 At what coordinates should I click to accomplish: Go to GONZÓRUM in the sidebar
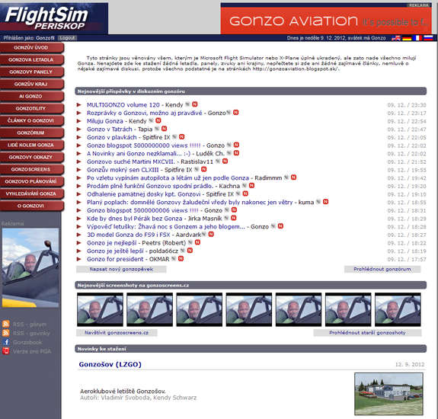pyautogui.click(x=31, y=133)
